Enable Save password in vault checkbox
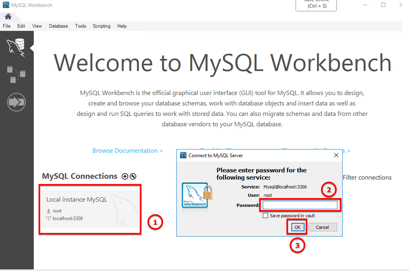The image size is (409, 271). click(x=265, y=216)
